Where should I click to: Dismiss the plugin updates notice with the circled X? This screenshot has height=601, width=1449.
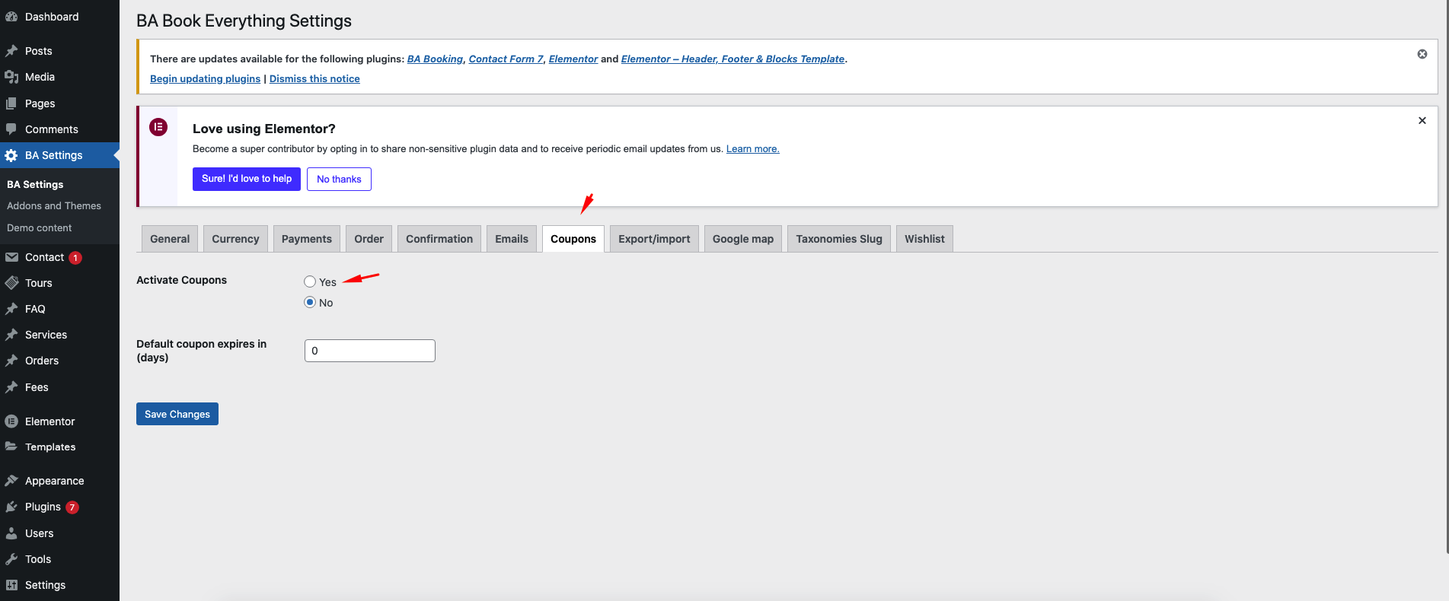(1422, 54)
